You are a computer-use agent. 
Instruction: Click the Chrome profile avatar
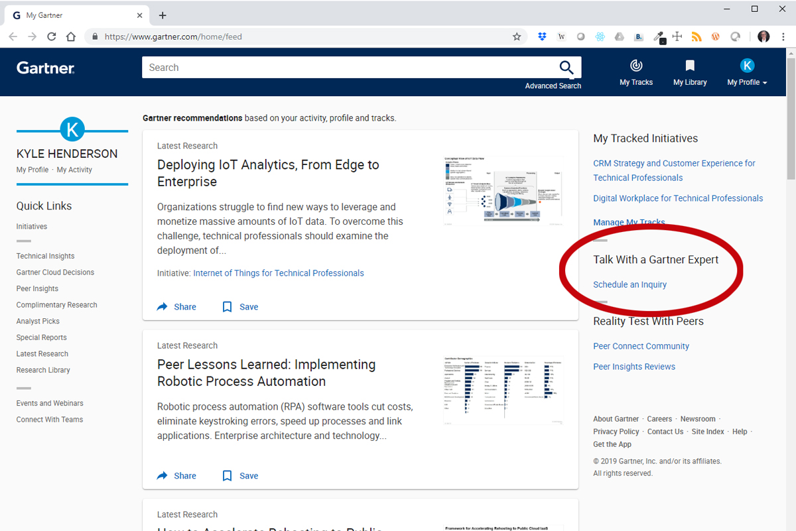click(x=763, y=36)
